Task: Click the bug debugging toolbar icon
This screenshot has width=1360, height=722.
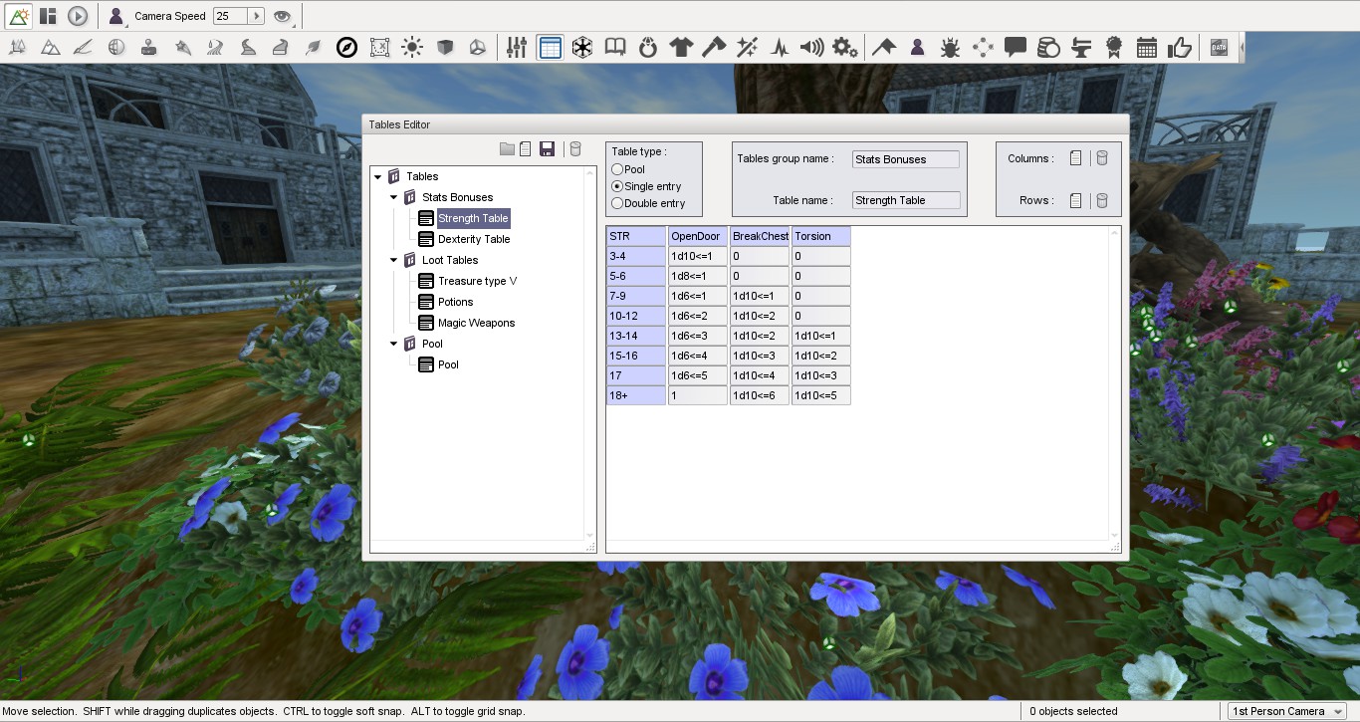Action: pyautogui.click(x=951, y=46)
